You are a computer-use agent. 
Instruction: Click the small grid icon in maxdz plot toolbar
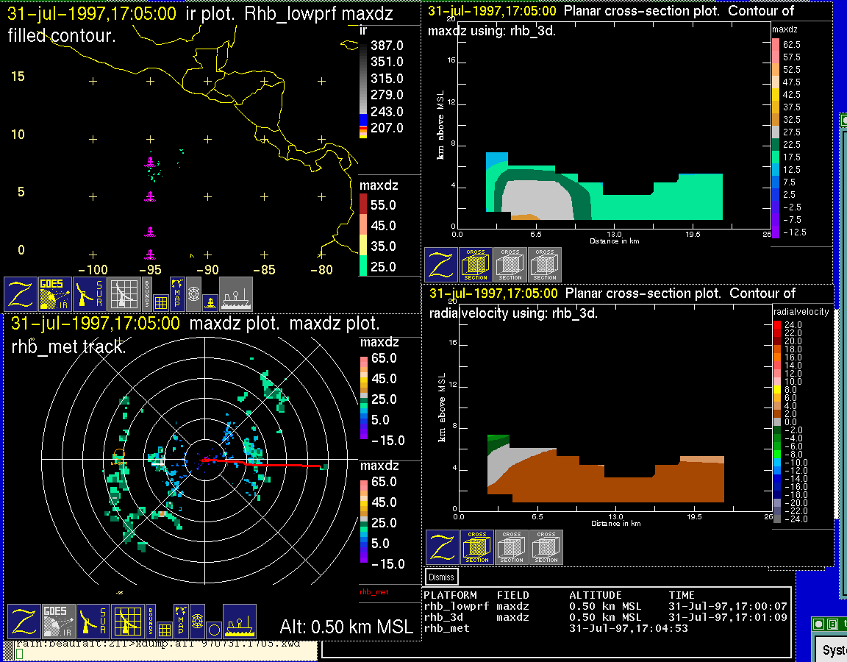pos(163,629)
